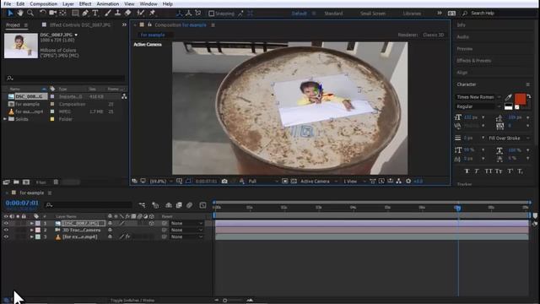The image size is (540, 304).
Task: Switch to the Standard workspace
Action: coord(333,14)
